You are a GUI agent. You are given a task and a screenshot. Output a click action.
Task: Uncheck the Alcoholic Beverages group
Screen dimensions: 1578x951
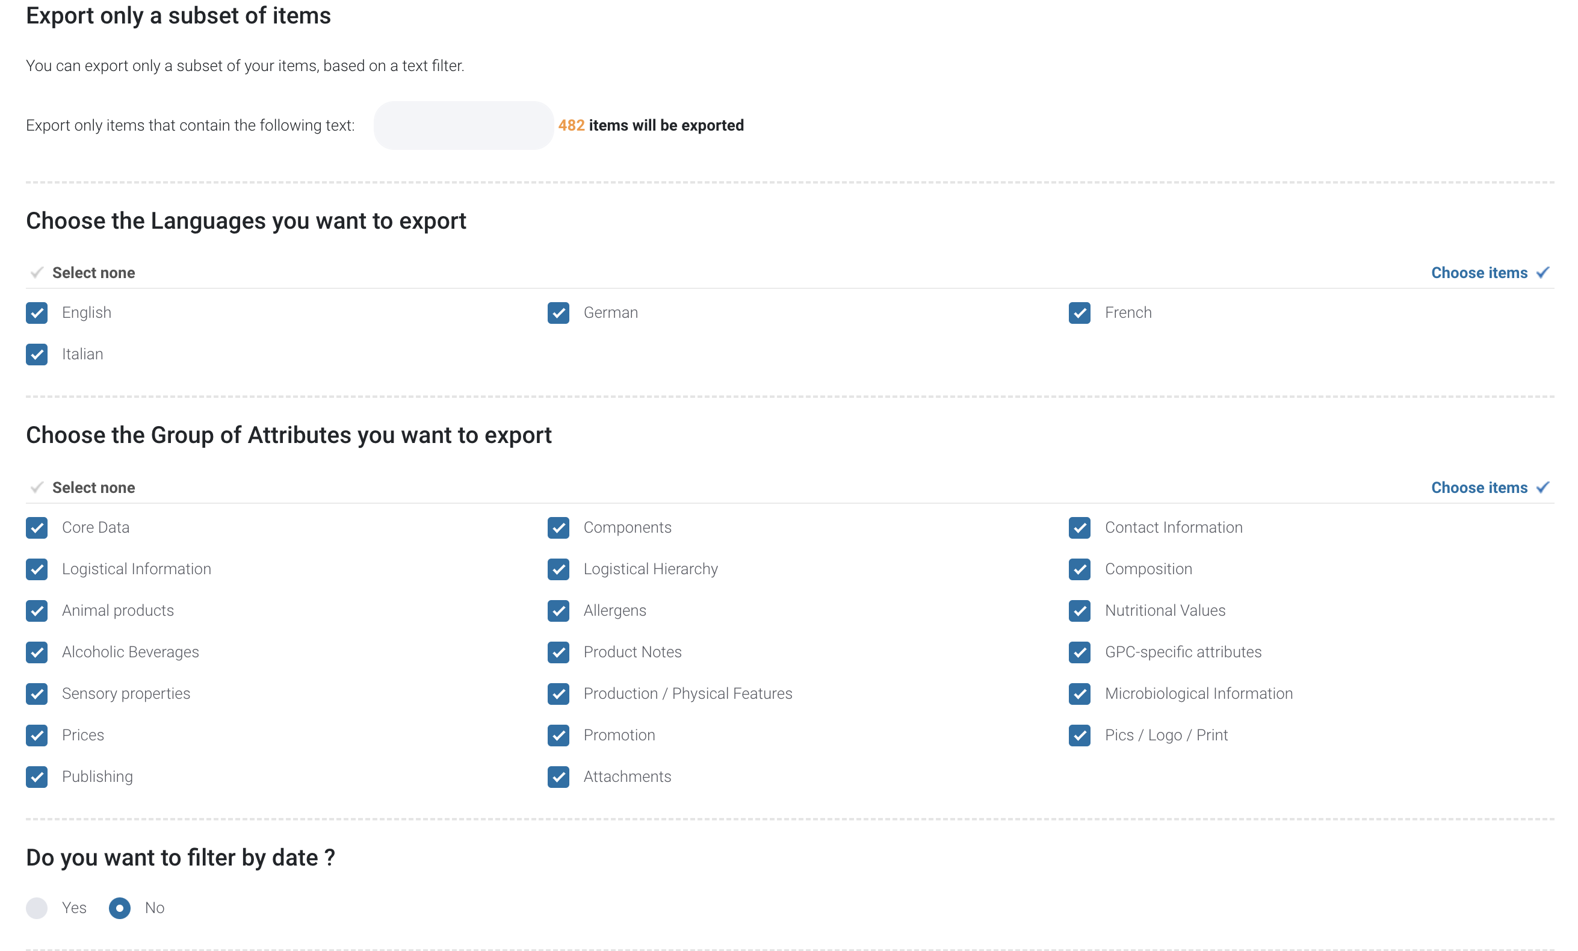37,652
